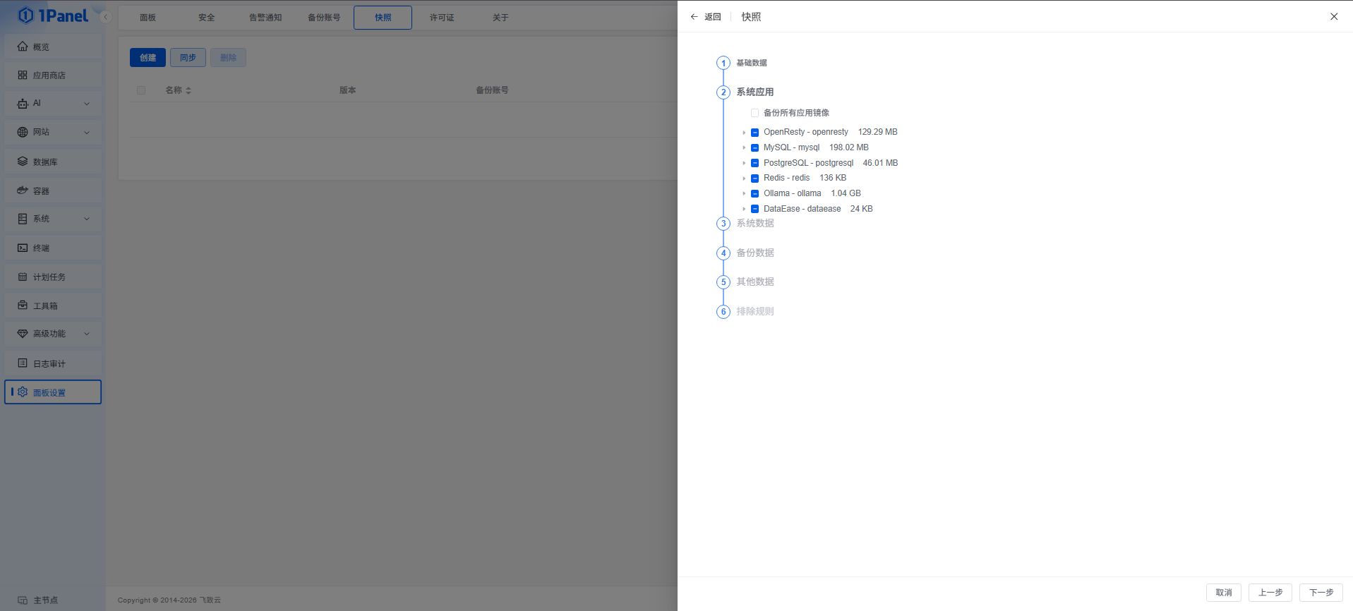
Task: Switch to the 许可证 tab
Action: [x=442, y=18]
